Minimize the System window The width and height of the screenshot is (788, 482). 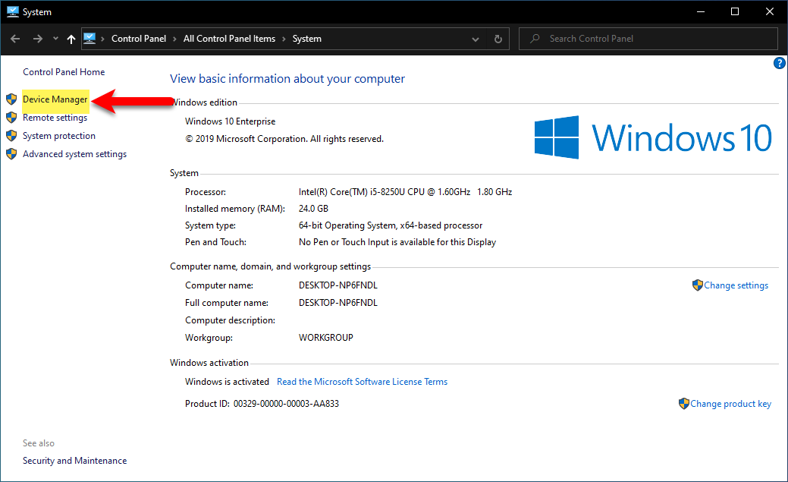click(x=701, y=11)
